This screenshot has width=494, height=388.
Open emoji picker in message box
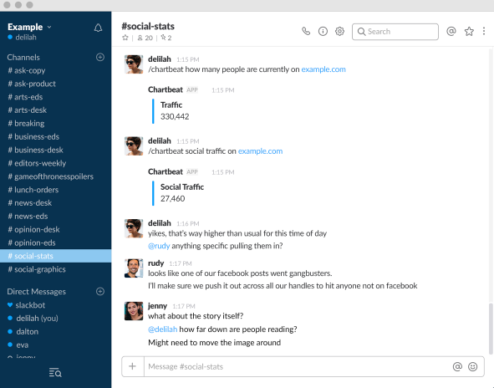[472, 366]
